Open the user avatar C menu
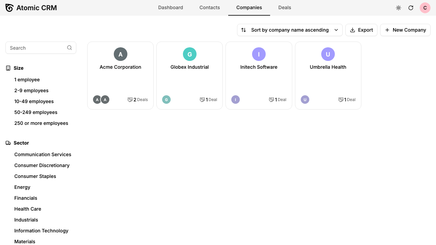This screenshot has width=436, height=245. click(x=425, y=8)
